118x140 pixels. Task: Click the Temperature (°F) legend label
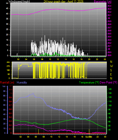[x=89, y=82]
